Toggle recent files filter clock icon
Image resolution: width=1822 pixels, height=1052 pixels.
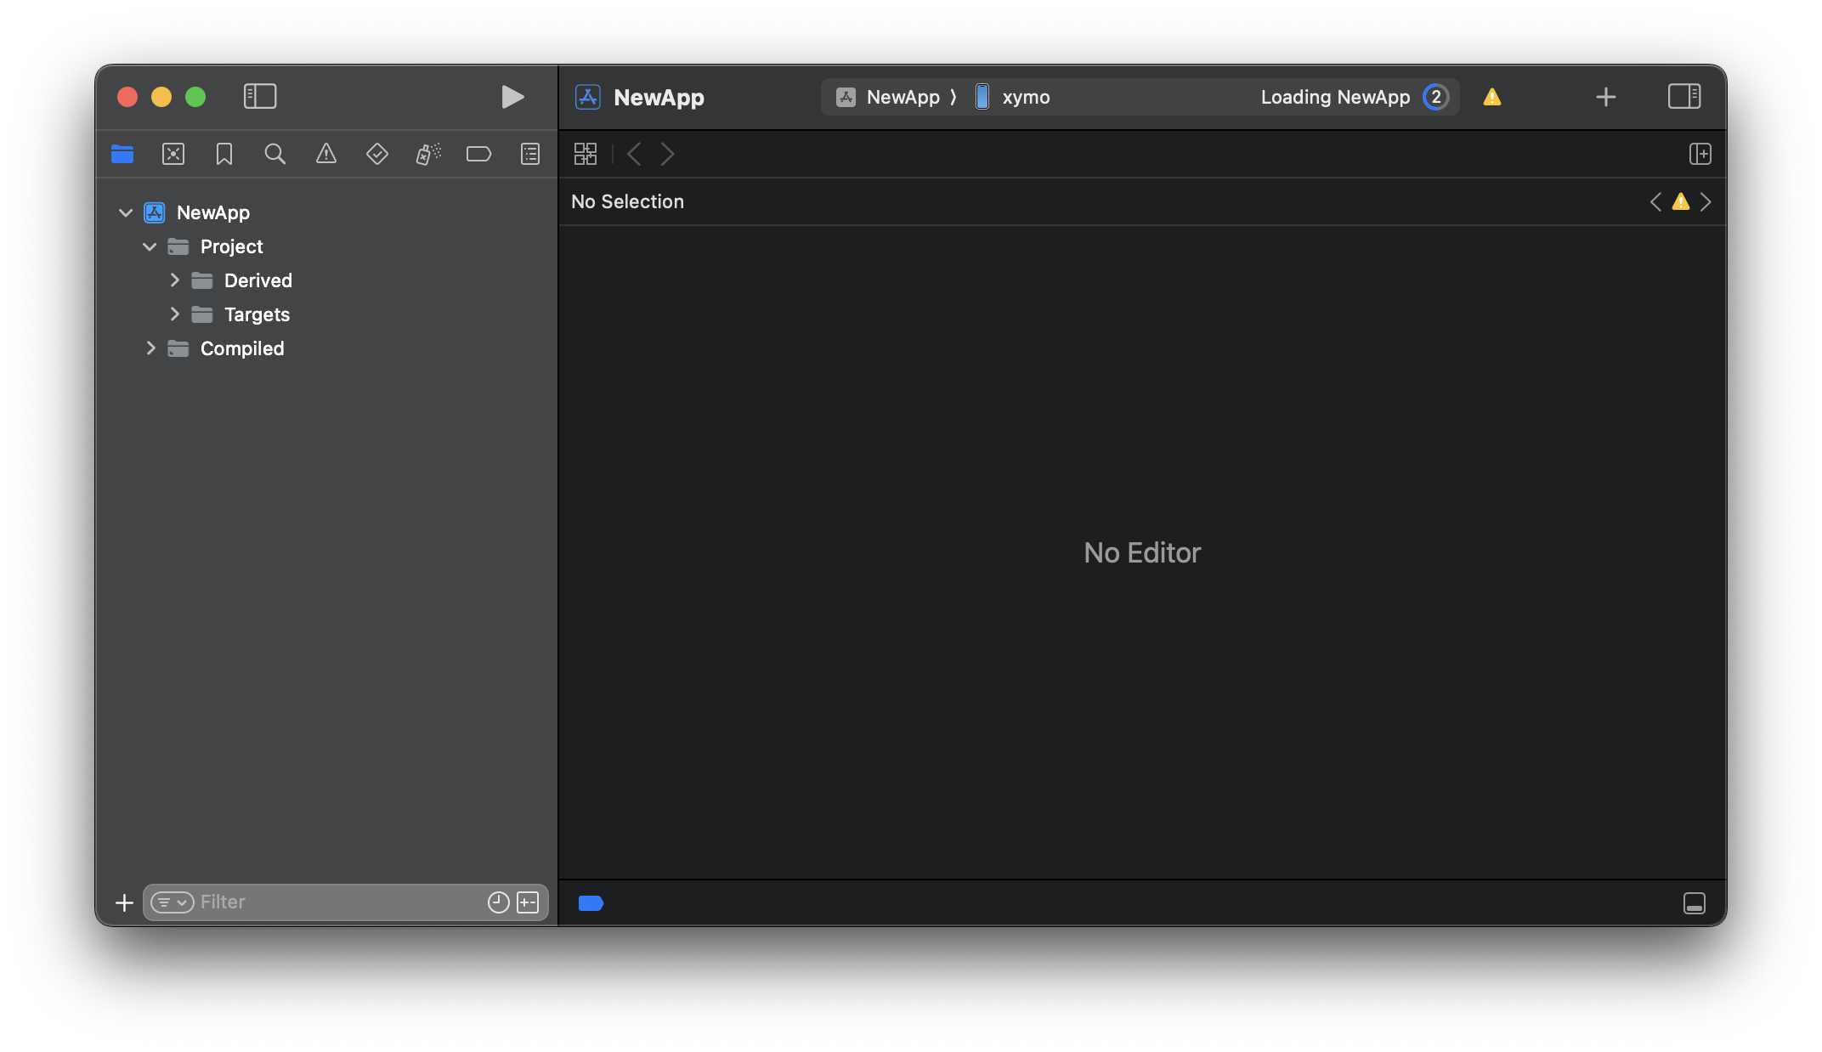pos(499,902)
